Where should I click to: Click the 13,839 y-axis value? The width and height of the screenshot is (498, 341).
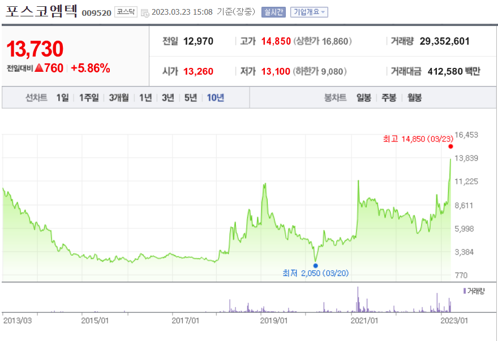(x=466, y=158)
